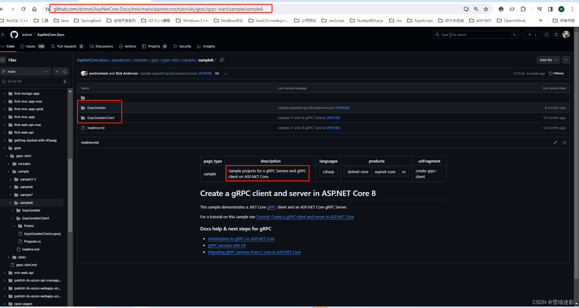Switch to the Code tab
This screenshot has height=308, width=579.
click(8, 46)
